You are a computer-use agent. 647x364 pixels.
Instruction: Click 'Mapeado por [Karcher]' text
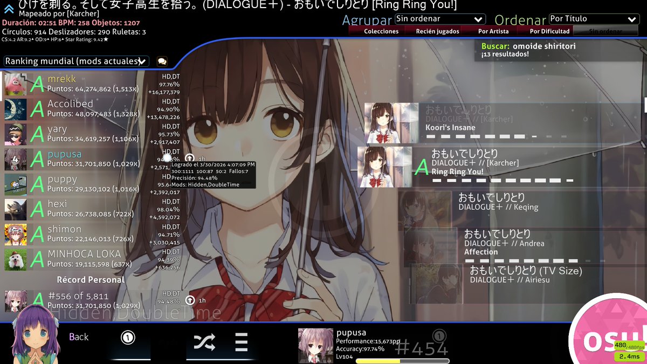click(58, 13)
